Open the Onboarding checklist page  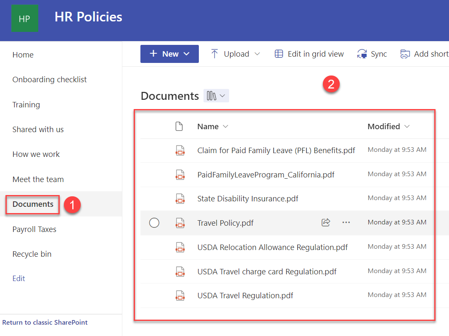(x=49, y=79)
